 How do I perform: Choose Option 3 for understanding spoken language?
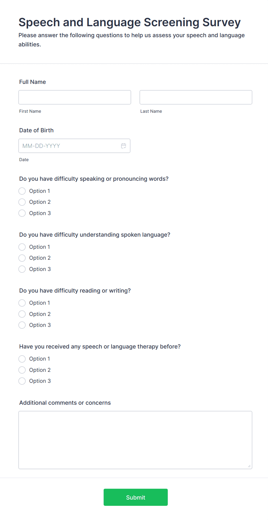point(22,269)
